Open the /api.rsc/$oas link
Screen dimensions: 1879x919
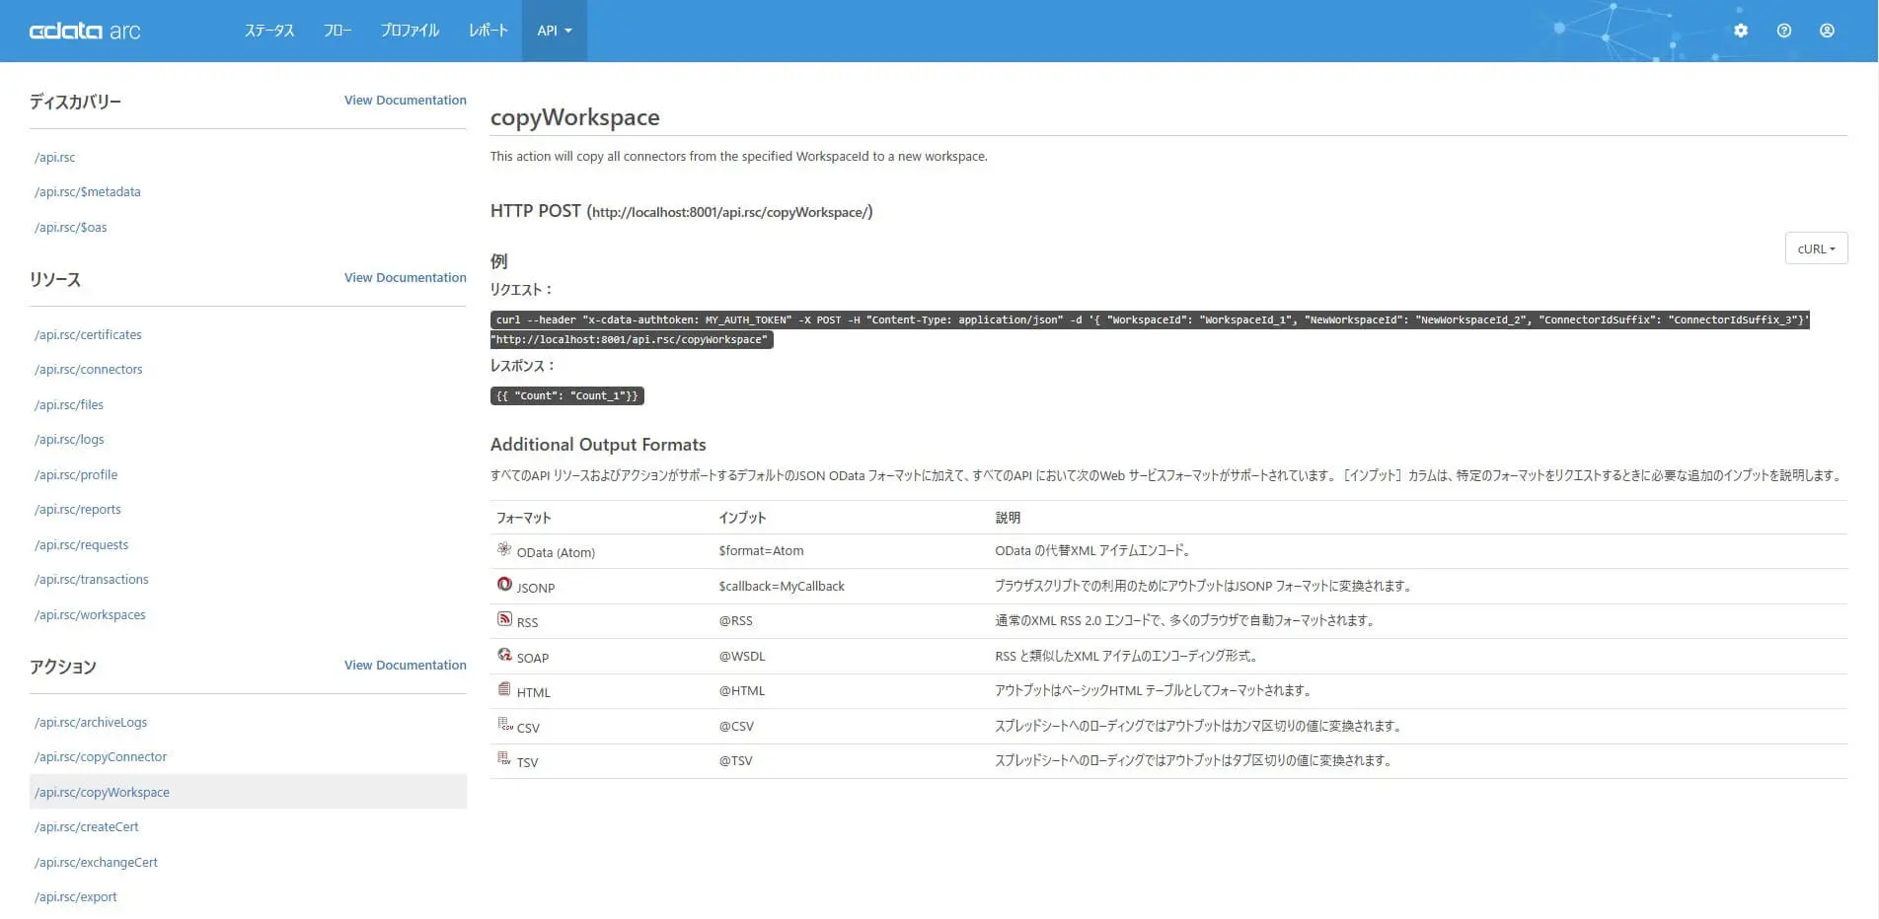click(x=71, y=228)
